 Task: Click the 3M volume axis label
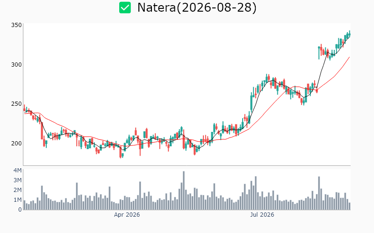17,180
